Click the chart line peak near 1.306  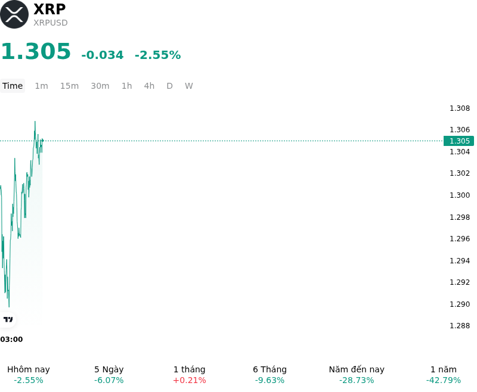coord(35,122)
